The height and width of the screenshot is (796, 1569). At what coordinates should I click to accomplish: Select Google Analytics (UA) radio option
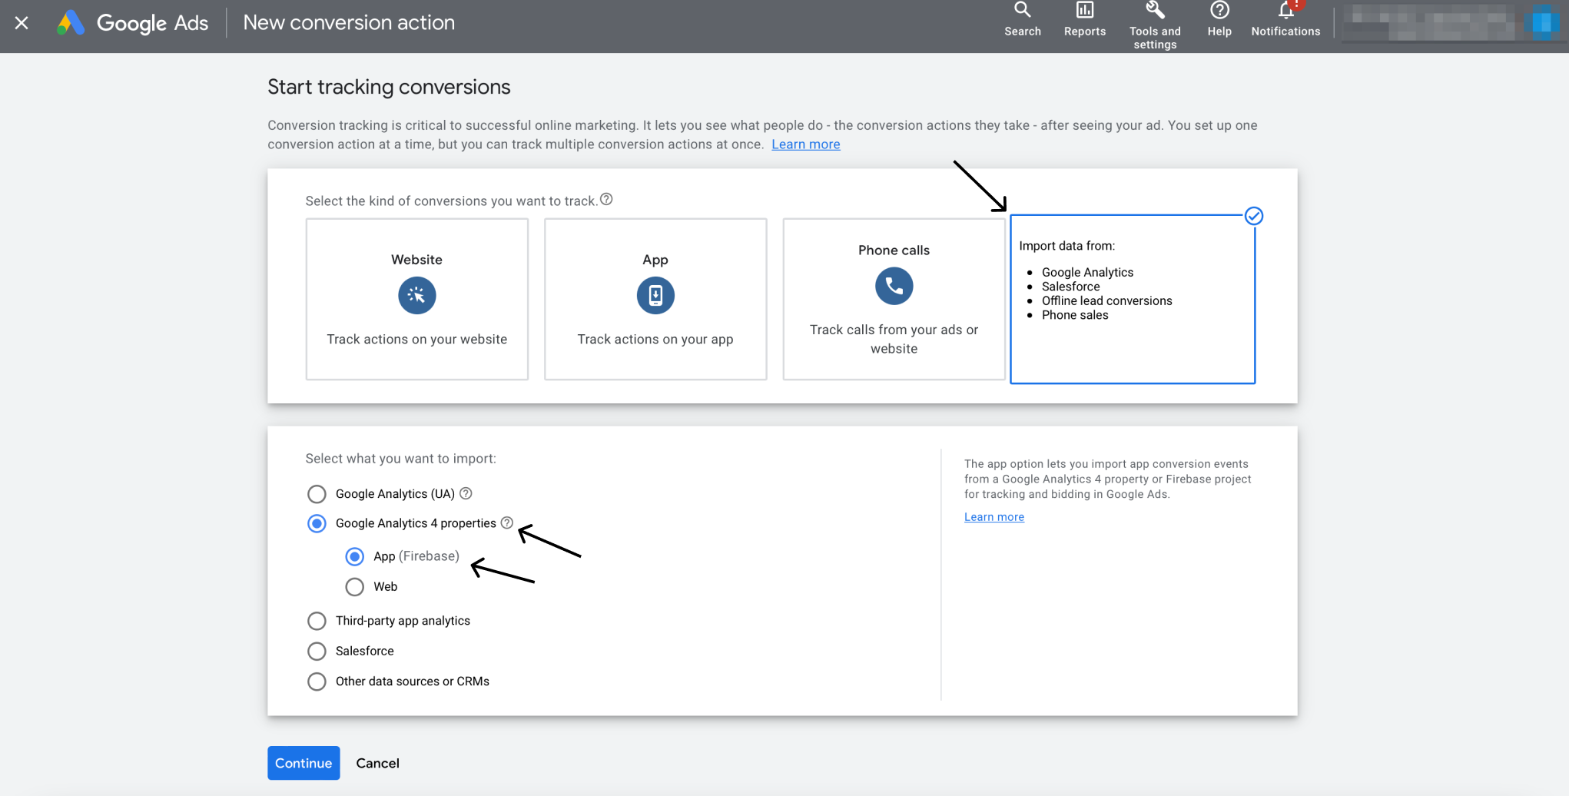pos(317,494)
